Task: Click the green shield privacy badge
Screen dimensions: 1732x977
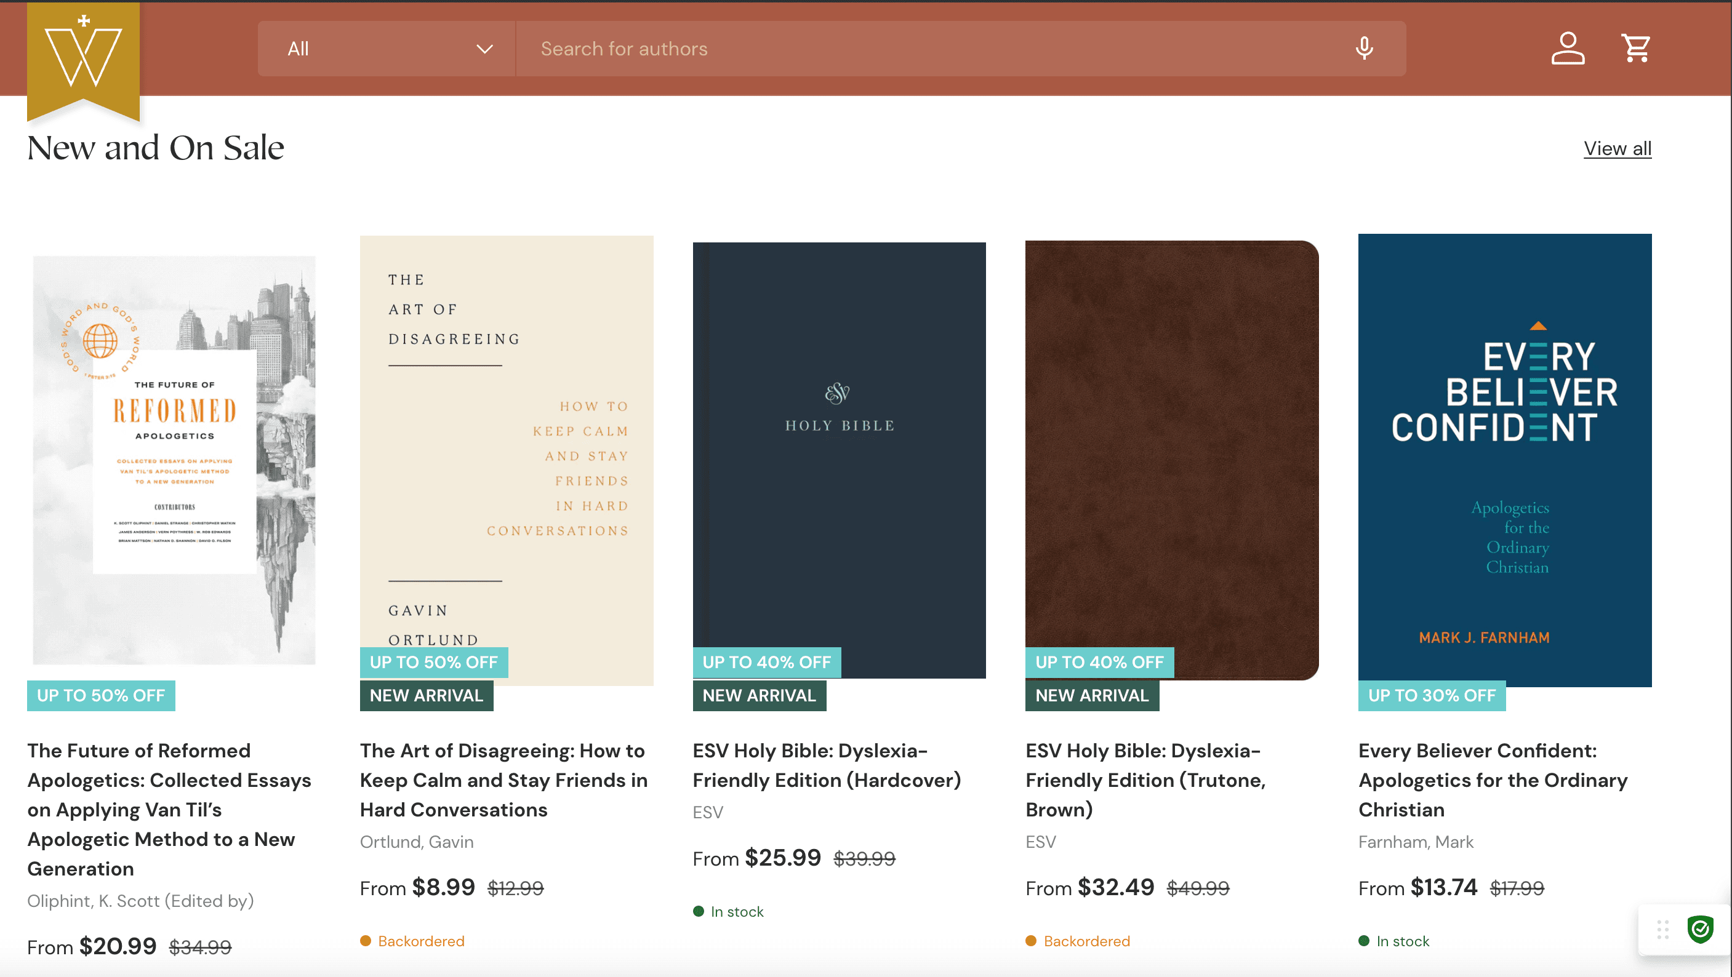Action: (x=1701, y=929)
